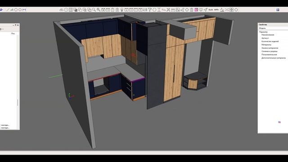Click the I-beam profile icon
Image resolution: width=288 pixels, height=162 pixels.
[x=159, y=10]
